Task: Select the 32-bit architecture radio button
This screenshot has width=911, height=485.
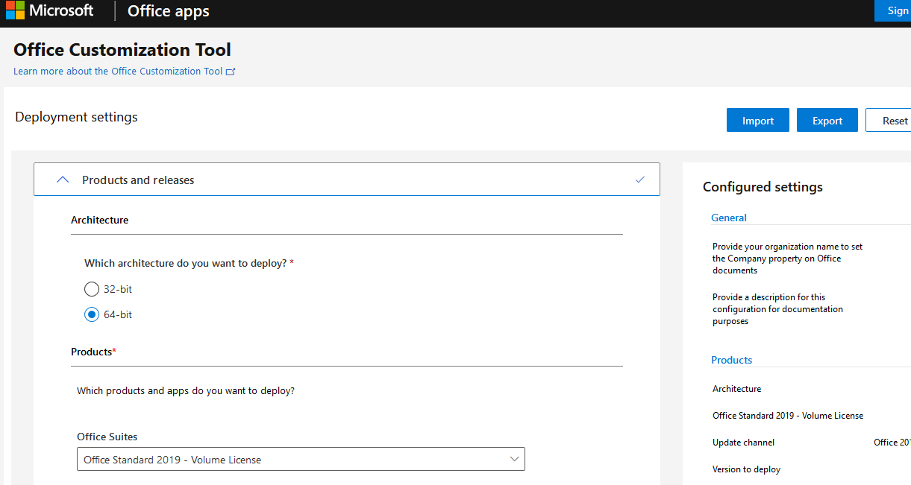Action: (x=91, y=289)
